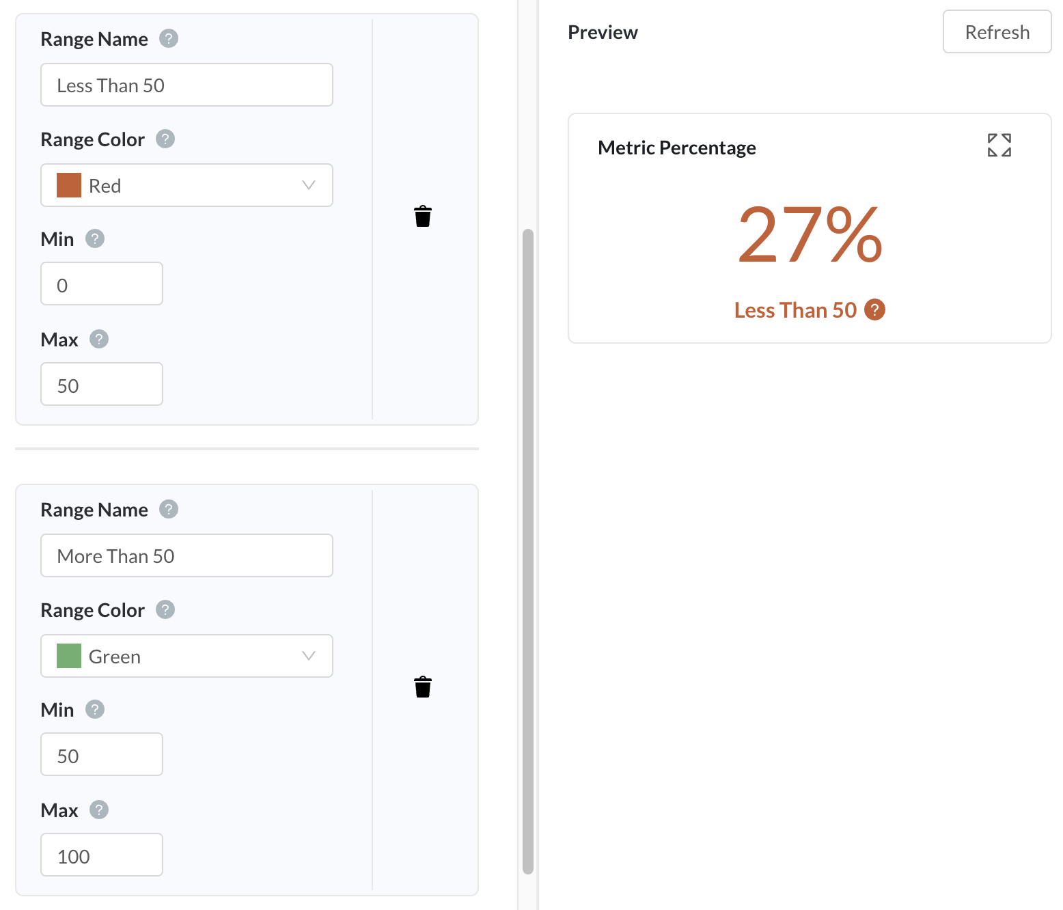The height and width of the screenshot is (910, 1063).
Task: Click help icon next to first Range Name
Action: (x=169, y=38)
